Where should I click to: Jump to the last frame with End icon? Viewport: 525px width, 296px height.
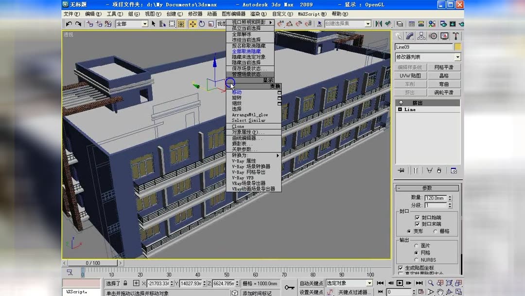419,283
